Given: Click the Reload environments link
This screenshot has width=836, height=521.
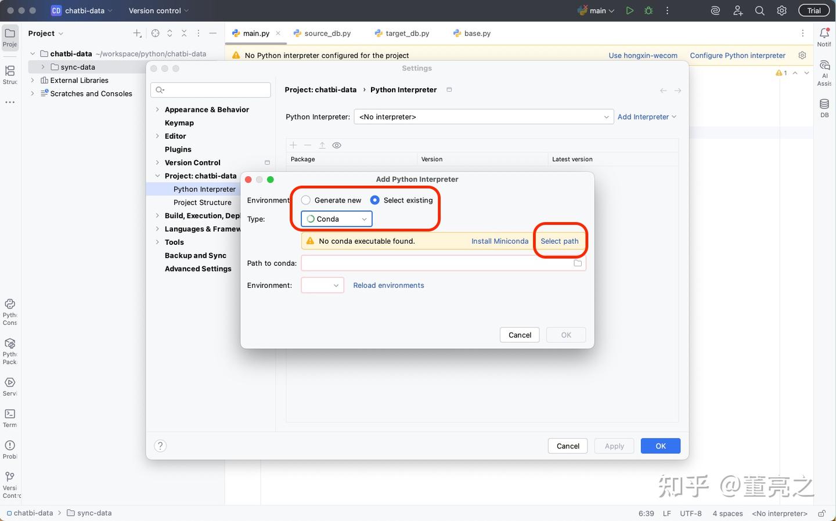Looking at the screenshot, I should tap(388, 285).
